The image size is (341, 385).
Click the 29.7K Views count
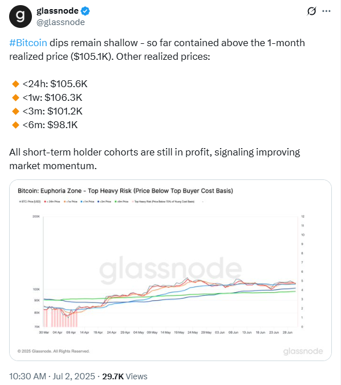(x=125, y=376)
